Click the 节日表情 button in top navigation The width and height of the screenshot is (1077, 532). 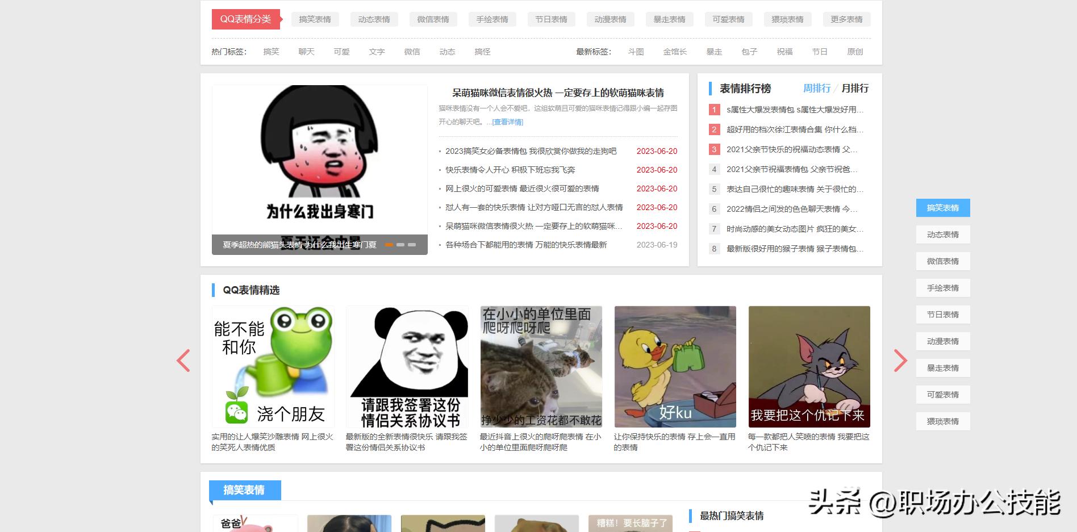tap(550, 19)
